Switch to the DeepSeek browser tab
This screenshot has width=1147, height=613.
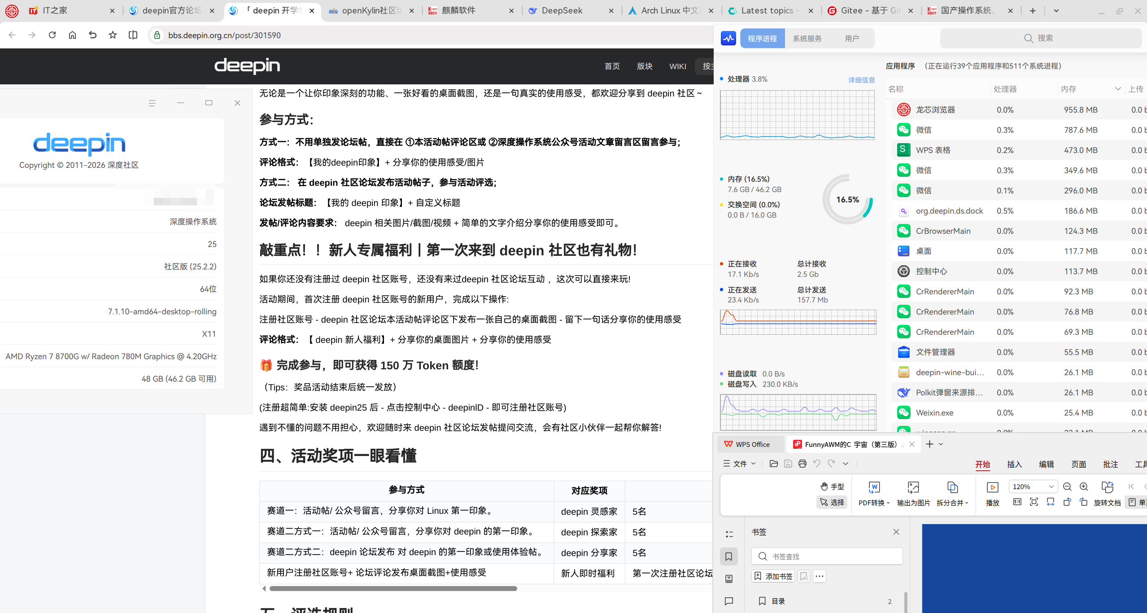[571, 11]
